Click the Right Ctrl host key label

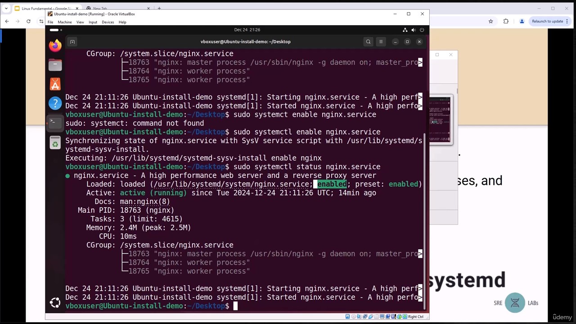coord(416,317)
